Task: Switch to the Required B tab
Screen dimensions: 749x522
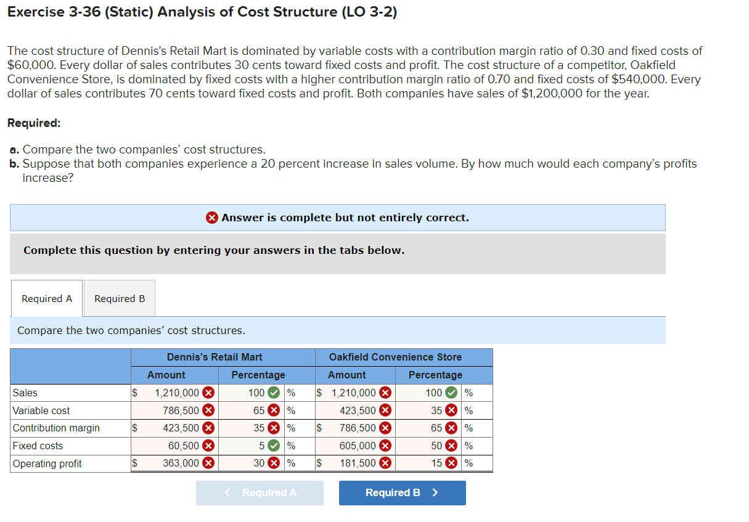Action: (x=119, y=298)
